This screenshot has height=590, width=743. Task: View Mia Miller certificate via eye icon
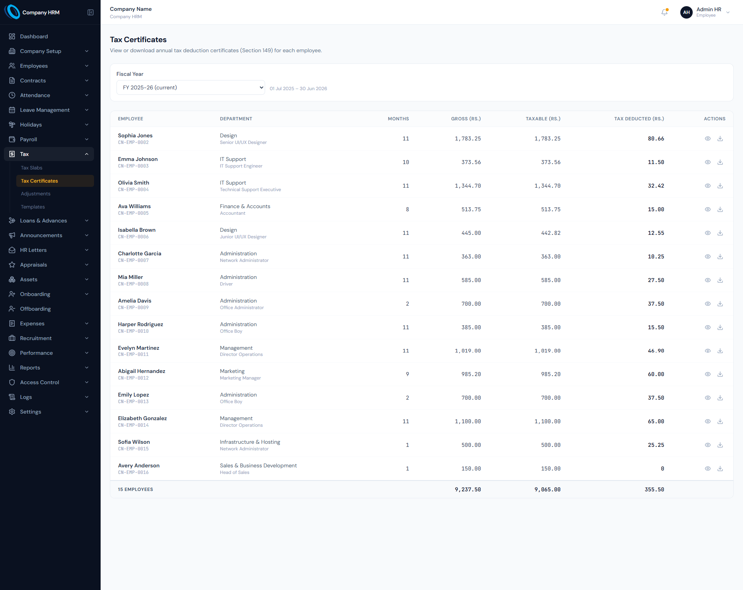point(708,280)
